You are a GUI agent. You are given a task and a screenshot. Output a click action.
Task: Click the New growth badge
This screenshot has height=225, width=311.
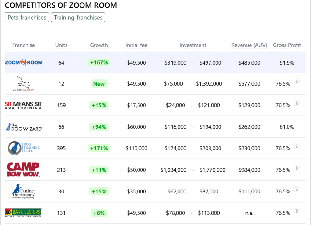click(99, 84)
